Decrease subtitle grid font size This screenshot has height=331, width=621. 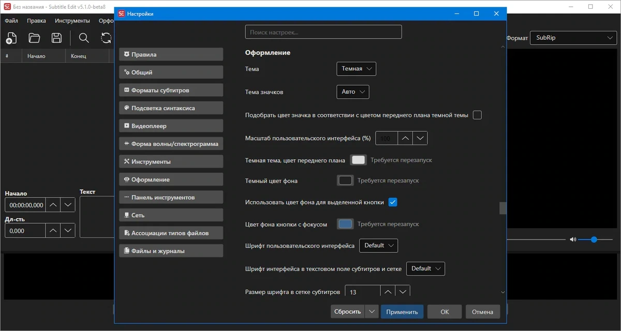[403, 292]
